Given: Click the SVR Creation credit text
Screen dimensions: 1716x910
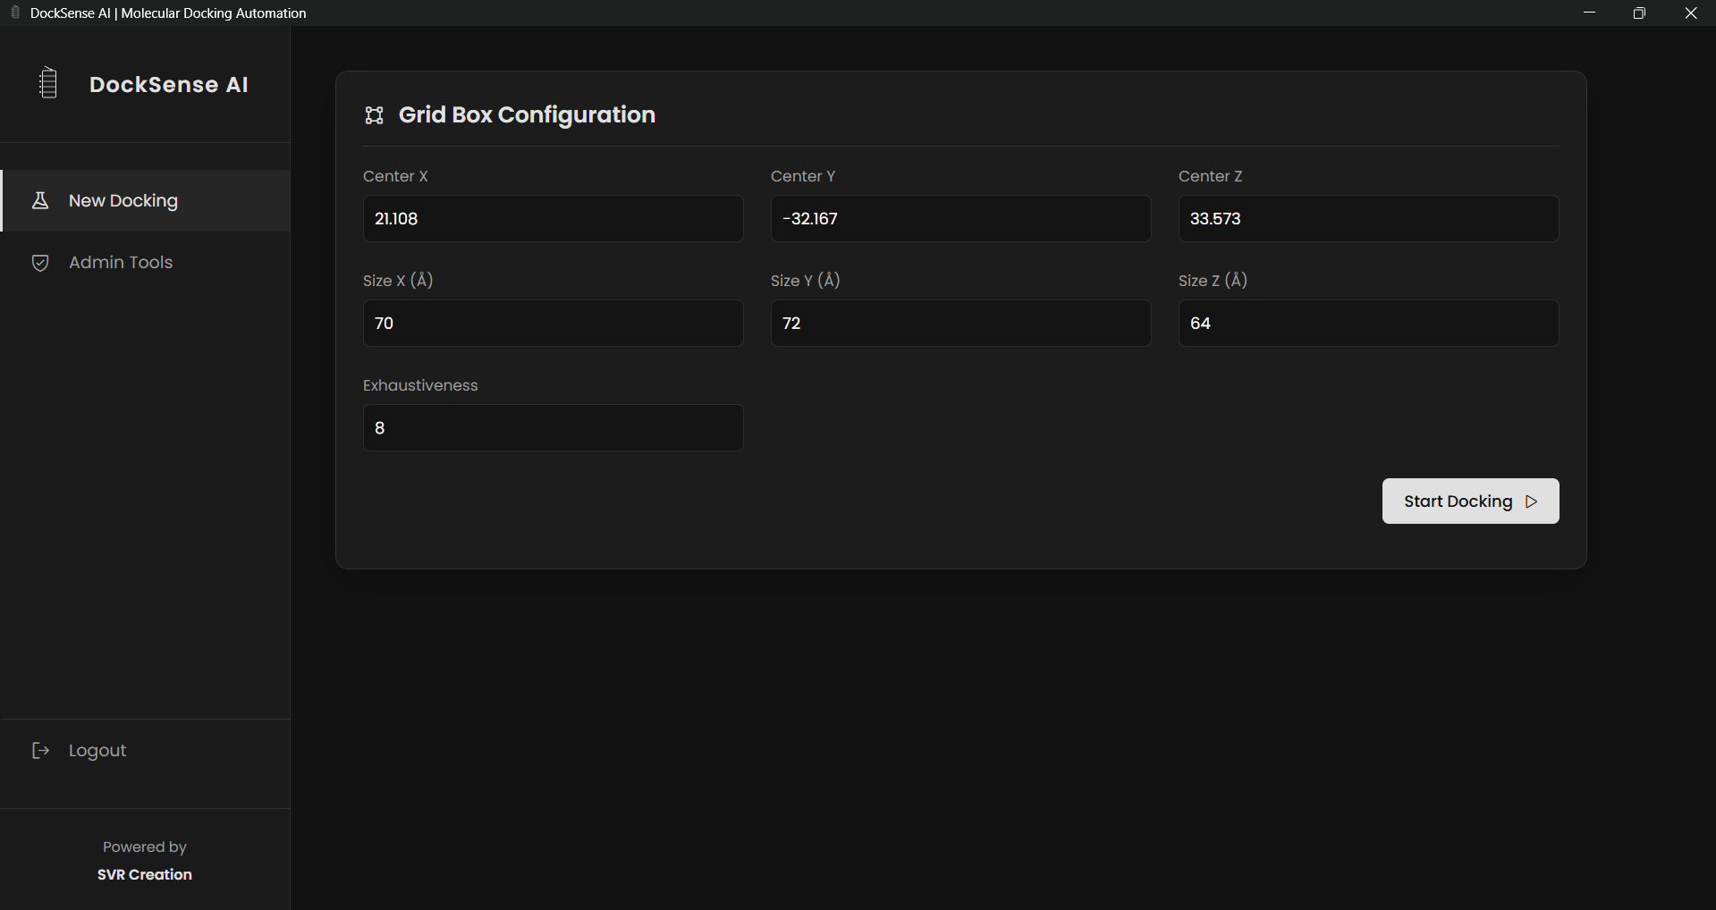Looking at the screenshot, I should coord(145,874).
